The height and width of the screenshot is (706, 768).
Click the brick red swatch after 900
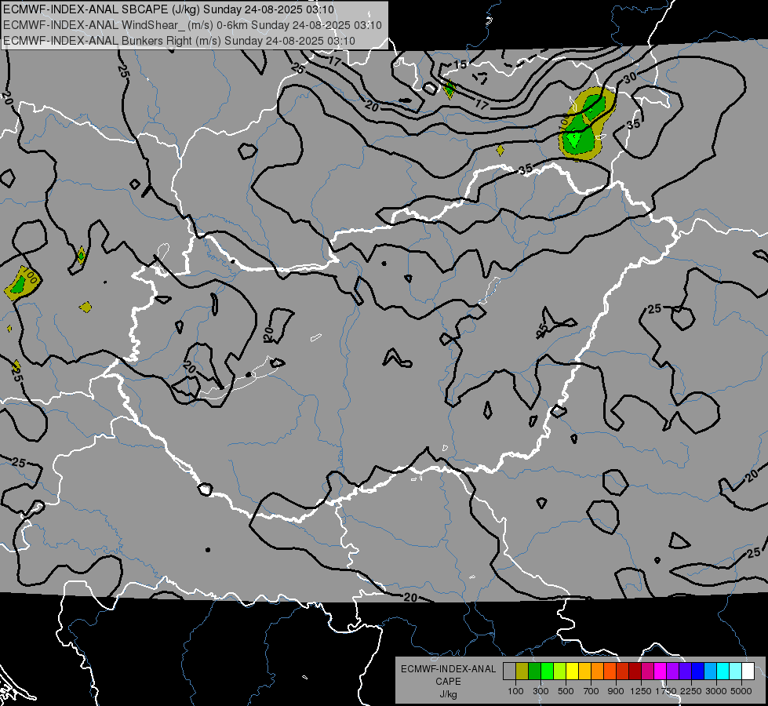623,671
